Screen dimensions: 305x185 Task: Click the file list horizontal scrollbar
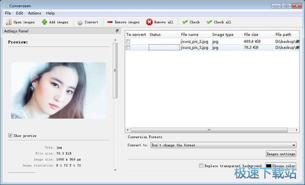click(209, 130)
